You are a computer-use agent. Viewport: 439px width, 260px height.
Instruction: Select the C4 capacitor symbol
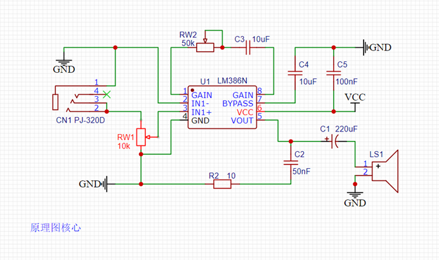coord(295,73)
